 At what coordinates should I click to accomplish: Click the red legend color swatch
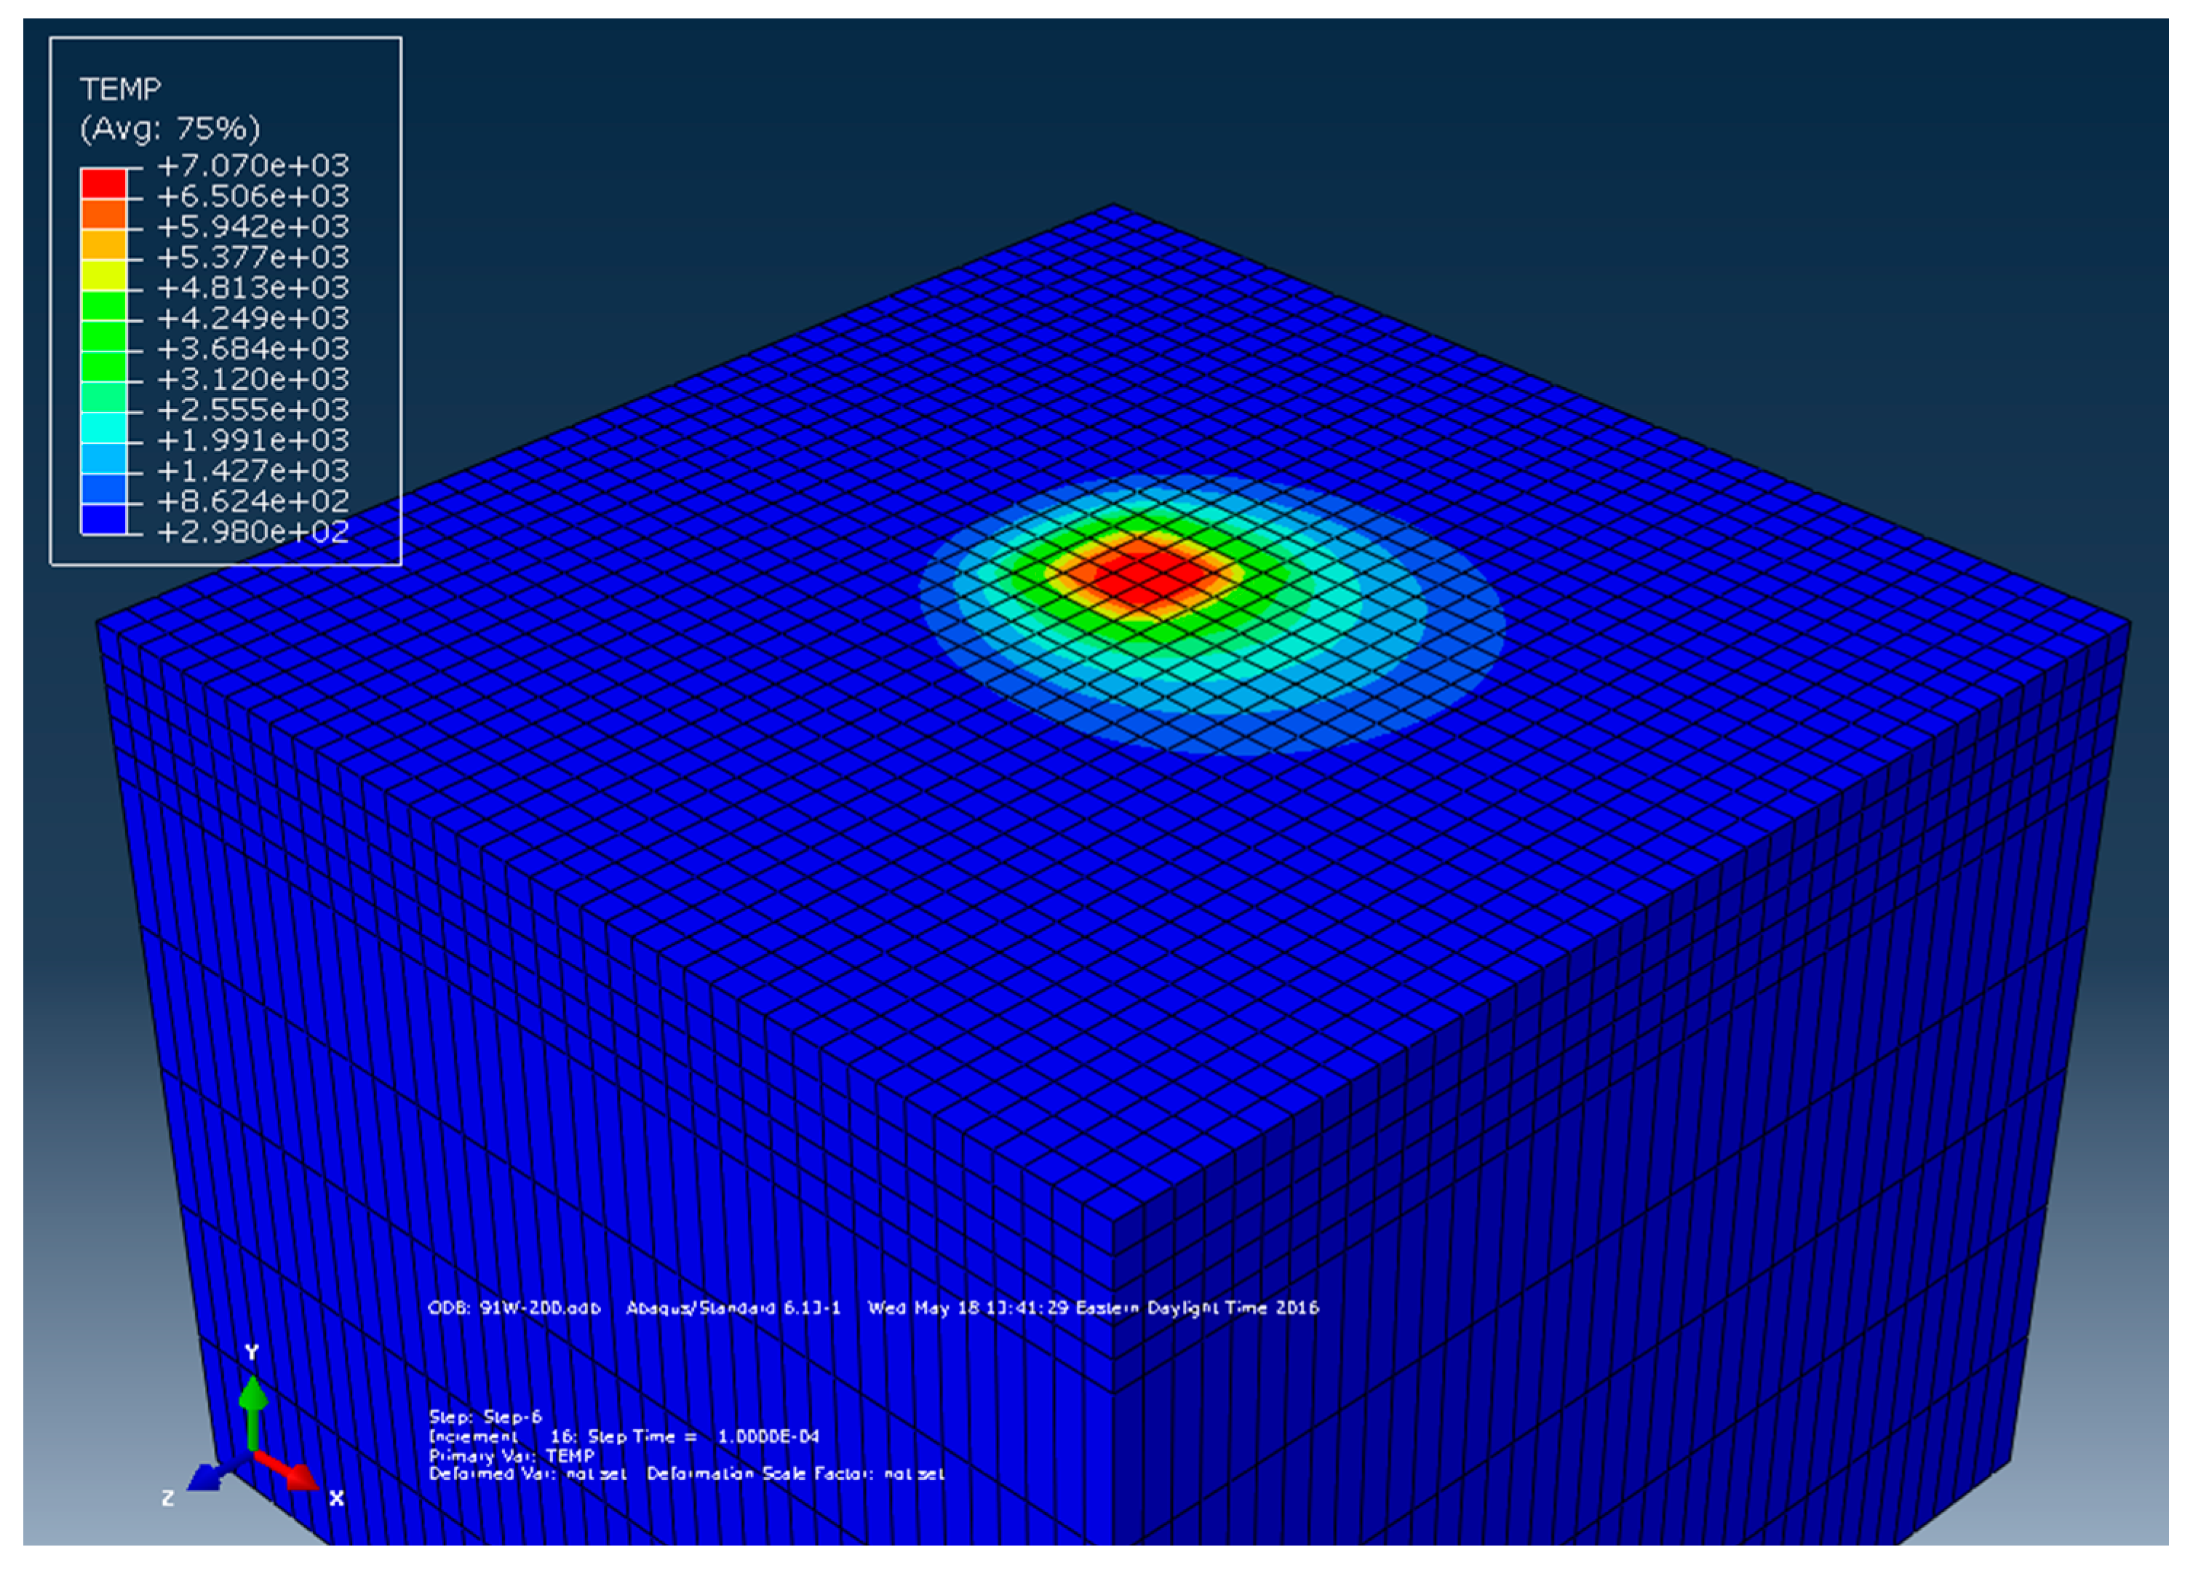point(103,183)
